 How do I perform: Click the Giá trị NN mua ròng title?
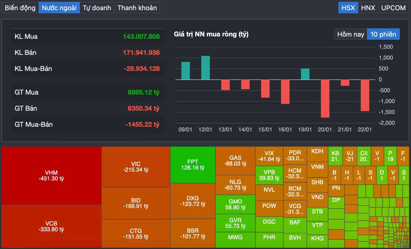tap(211, 34)
